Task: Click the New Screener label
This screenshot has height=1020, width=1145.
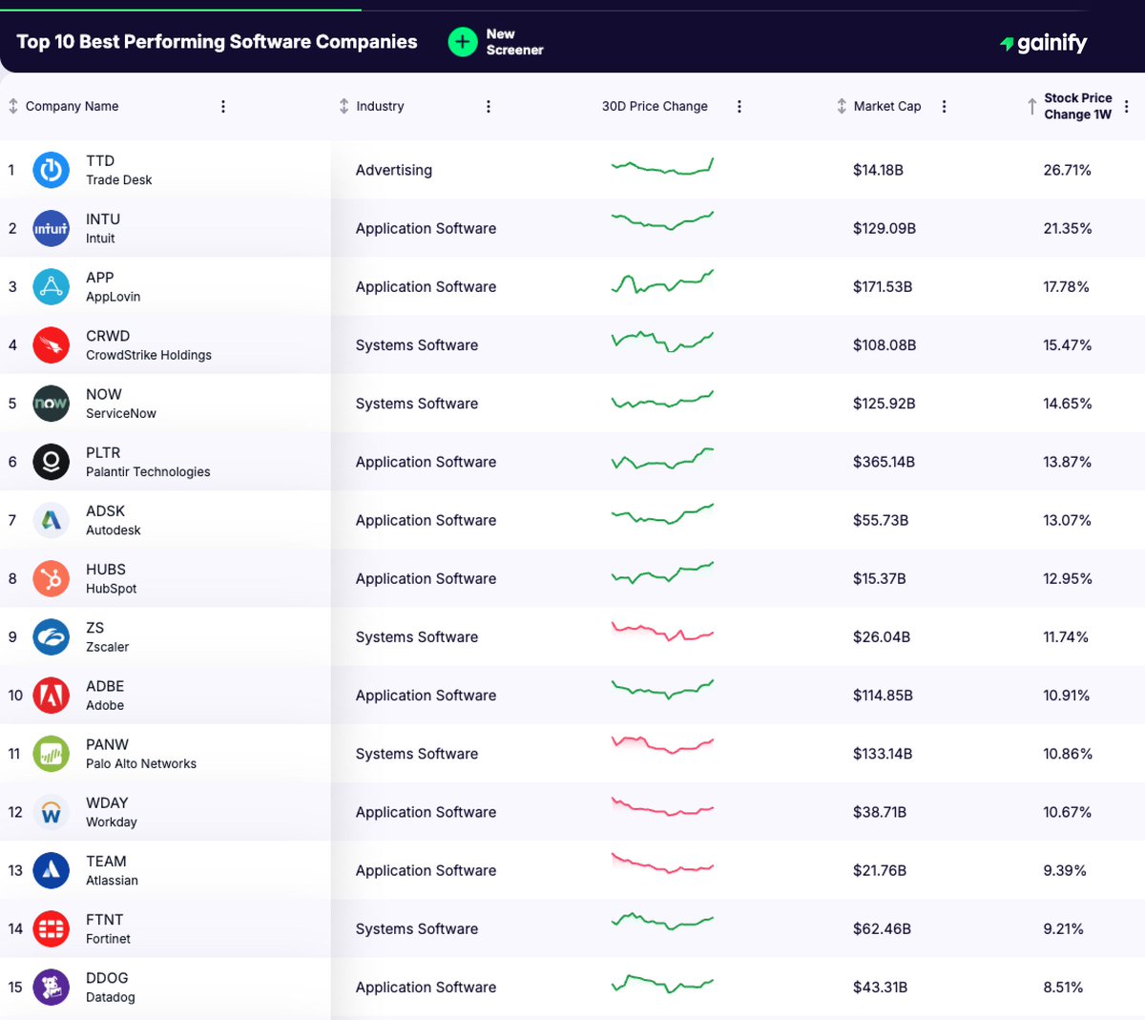Action: (514, 42)
